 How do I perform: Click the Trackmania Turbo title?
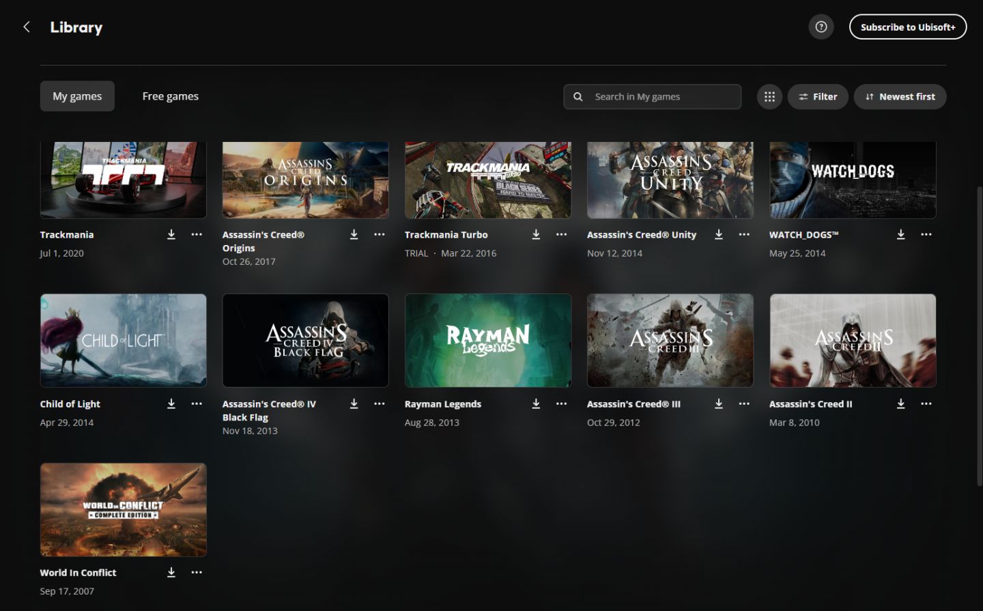click(x=446, y=235)
